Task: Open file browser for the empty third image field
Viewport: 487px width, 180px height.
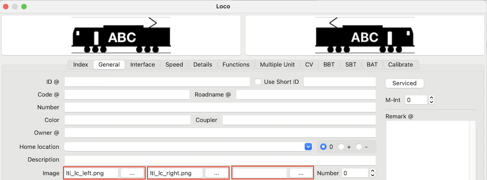Action: (301, 173)
